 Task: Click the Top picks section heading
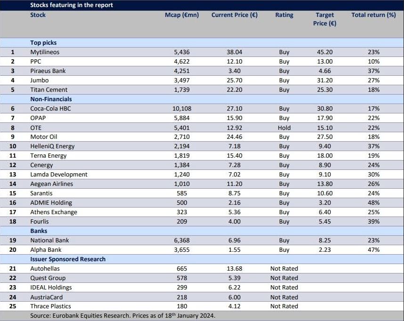pos(43,43)
